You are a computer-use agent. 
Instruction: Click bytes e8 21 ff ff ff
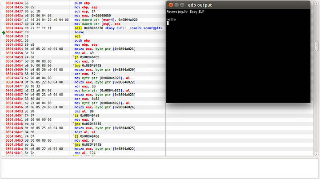tap(38, 28)
